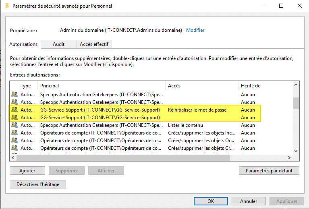Click the horizontal scrollbar right arrow

[x=288, y=158]
